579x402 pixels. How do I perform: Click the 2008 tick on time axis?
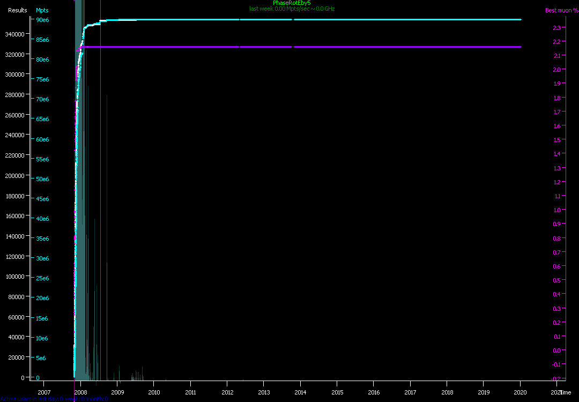click(80, 392)
